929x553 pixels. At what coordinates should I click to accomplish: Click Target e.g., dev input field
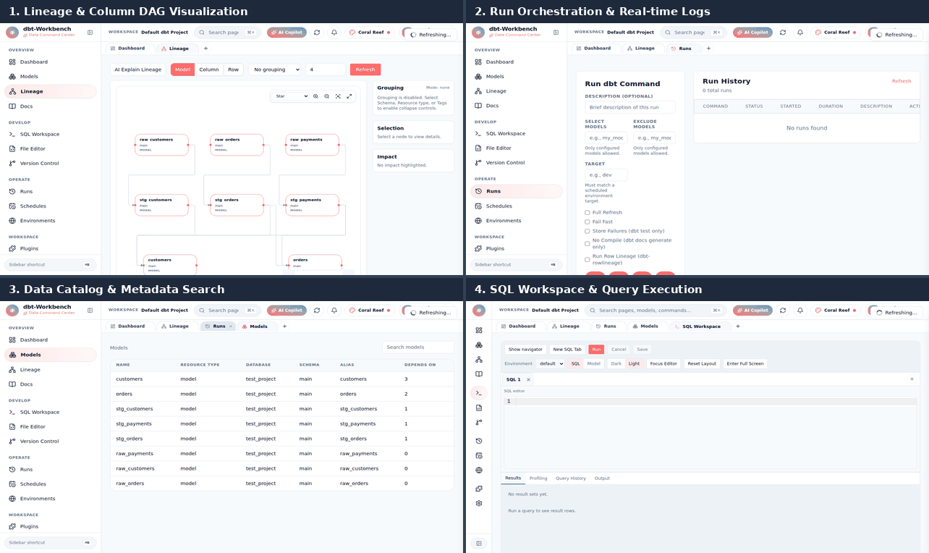click(x=606, y=175)
